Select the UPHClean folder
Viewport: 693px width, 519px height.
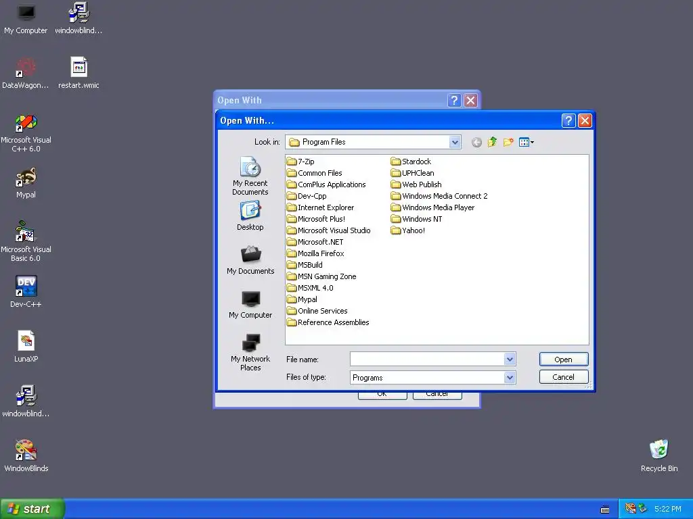(x=413, y=173)
